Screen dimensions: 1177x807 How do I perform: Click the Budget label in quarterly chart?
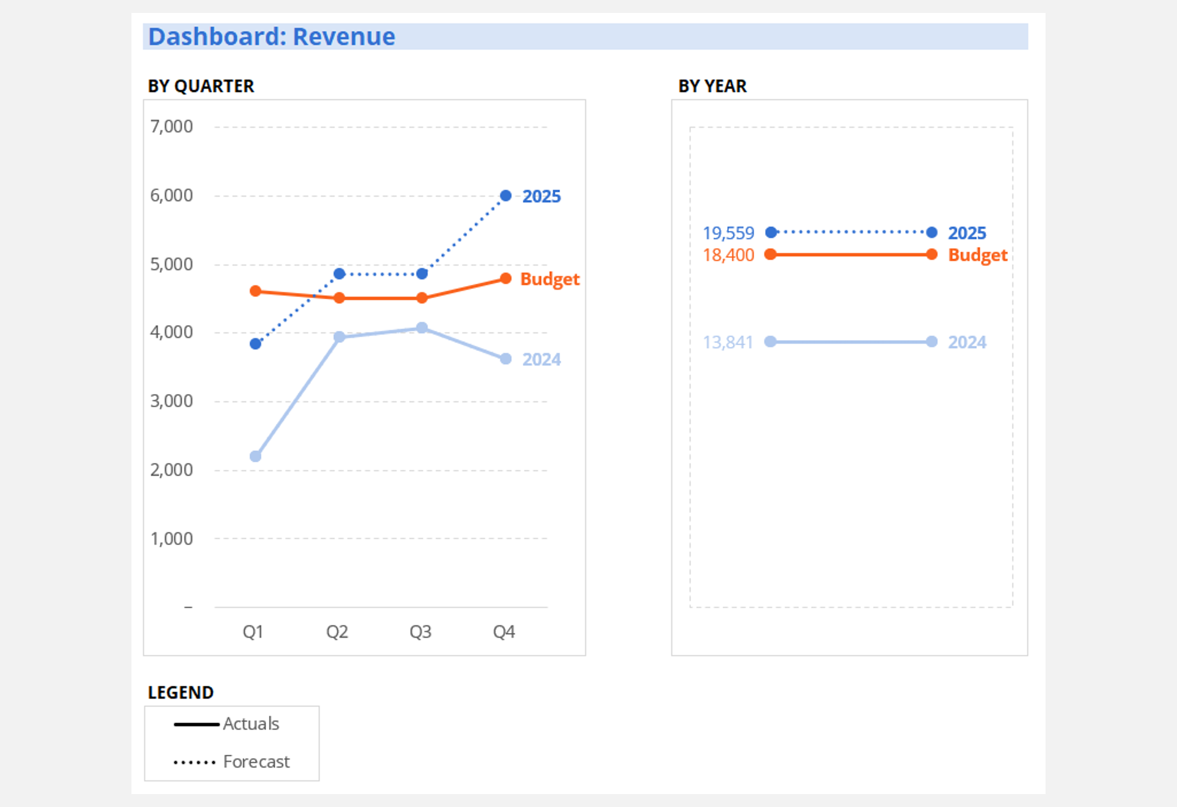tap(549, 279)
